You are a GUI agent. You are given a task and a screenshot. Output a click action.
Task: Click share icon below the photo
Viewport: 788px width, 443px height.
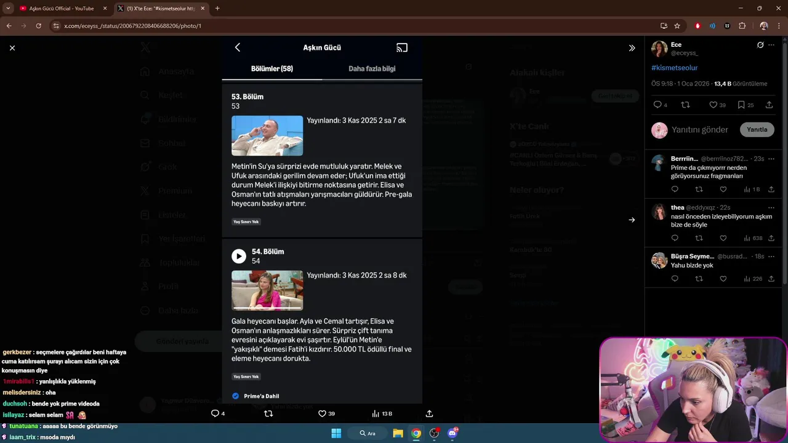click(x=429, y=413)
